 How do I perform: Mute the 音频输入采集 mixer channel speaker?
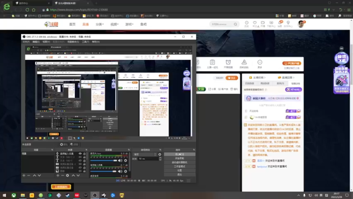point(120,171)
